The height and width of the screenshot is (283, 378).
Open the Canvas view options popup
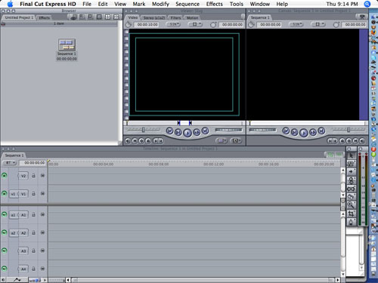[318, 24]
